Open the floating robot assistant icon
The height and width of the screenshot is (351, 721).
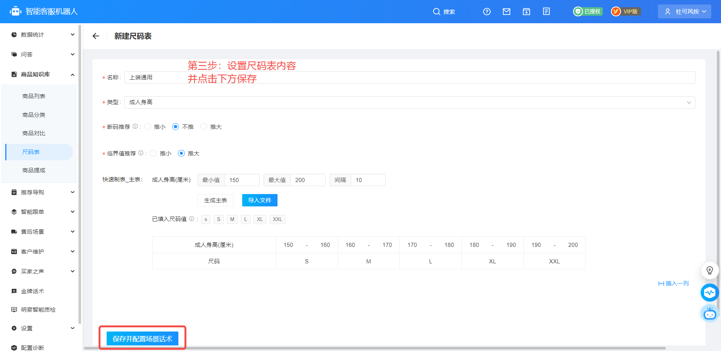710,313
